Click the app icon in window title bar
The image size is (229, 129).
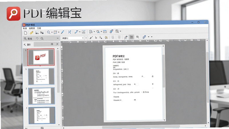tap(24, 25)
